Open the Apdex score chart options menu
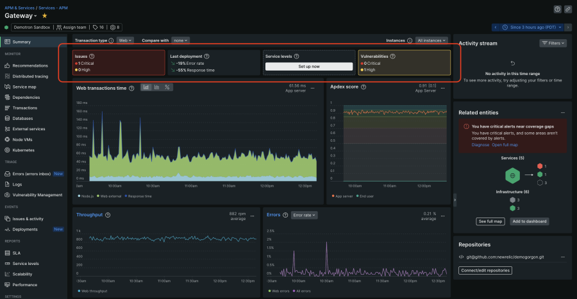577x299 pixels. tap(444, 88)
